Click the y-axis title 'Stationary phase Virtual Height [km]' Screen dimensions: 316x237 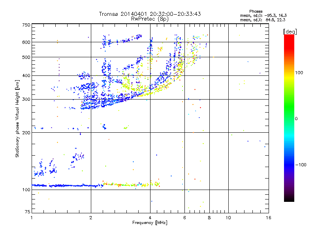(17, 119)
